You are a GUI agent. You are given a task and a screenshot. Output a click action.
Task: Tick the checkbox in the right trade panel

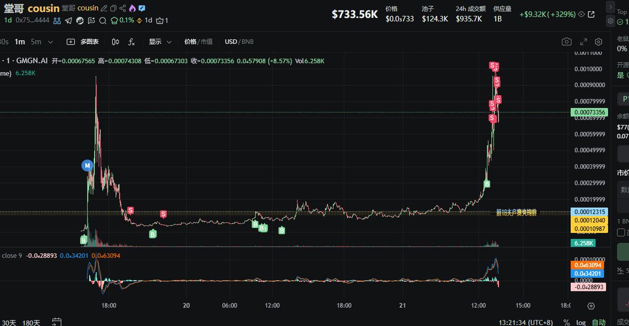pos(621,232)
